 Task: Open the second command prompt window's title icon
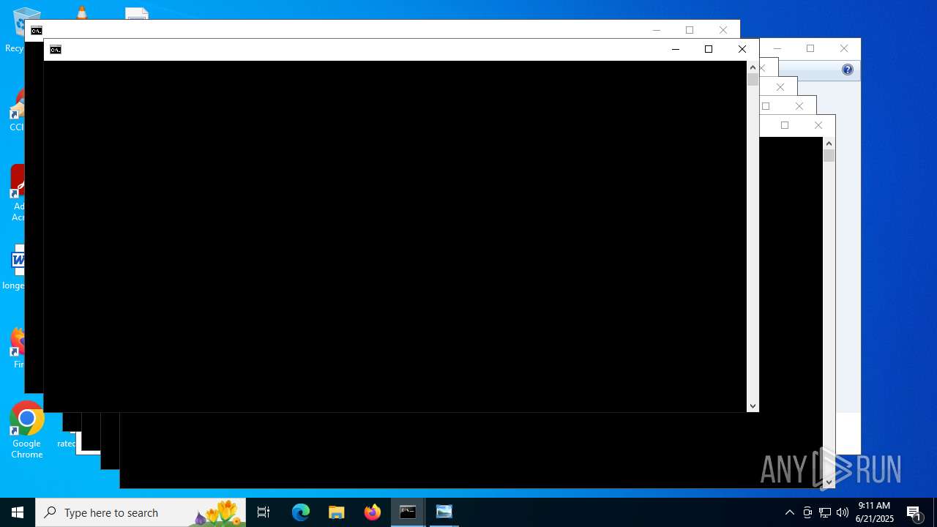tap(37, 31)
